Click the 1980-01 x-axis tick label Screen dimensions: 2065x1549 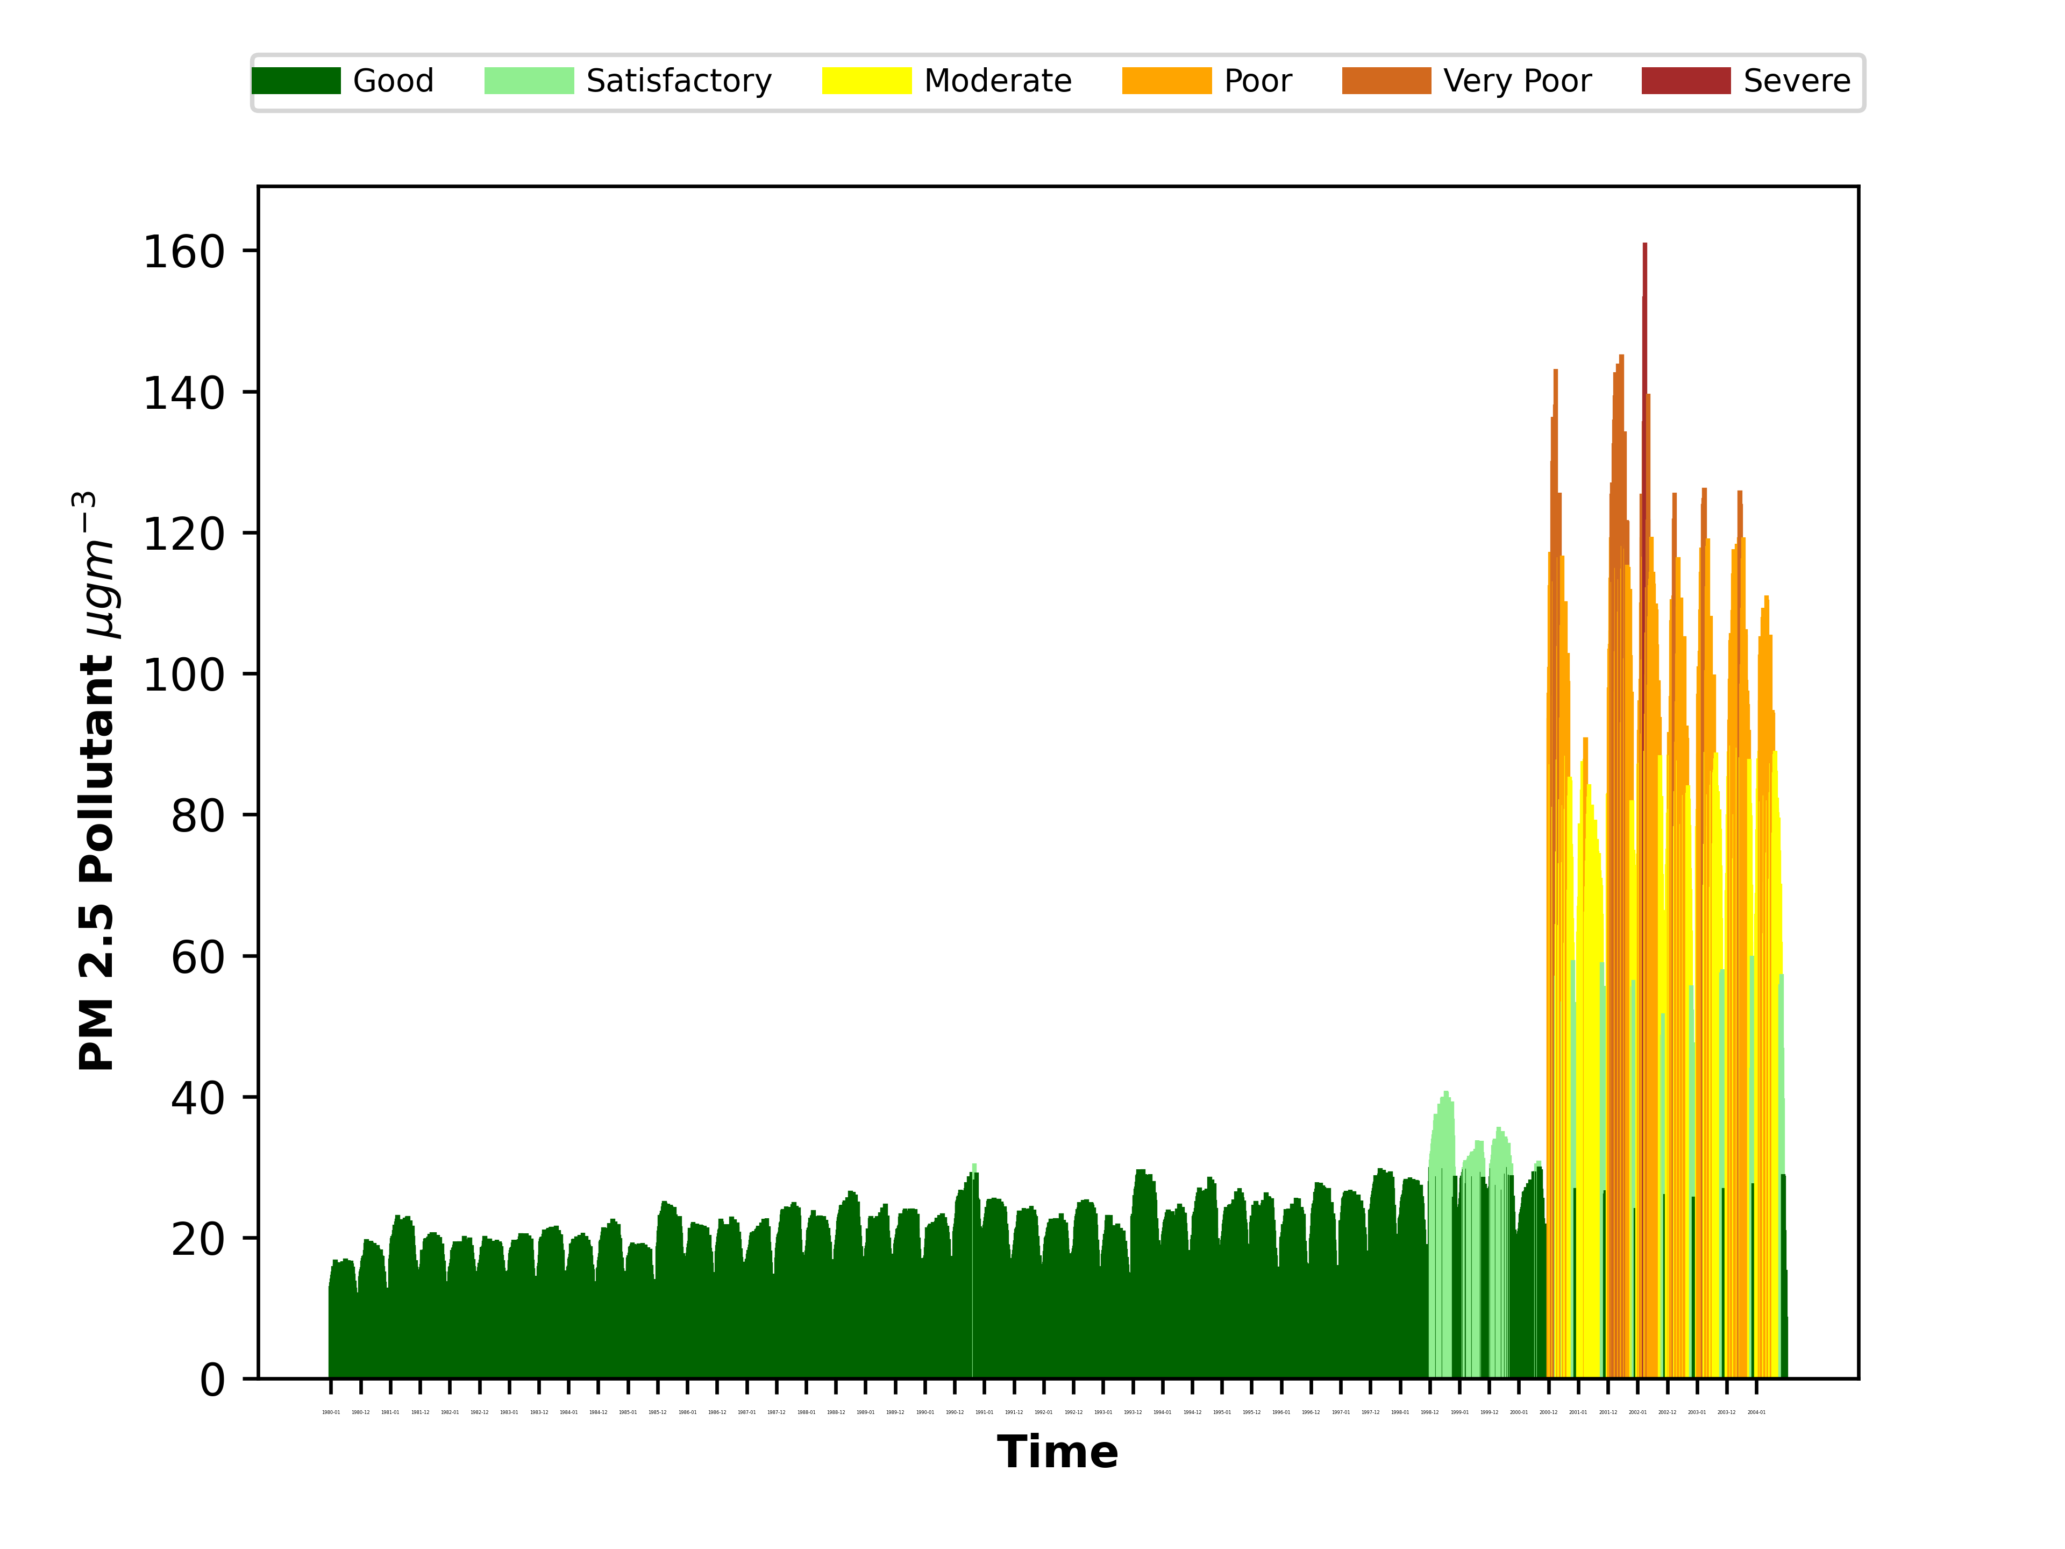click(x=331, y=1413)
